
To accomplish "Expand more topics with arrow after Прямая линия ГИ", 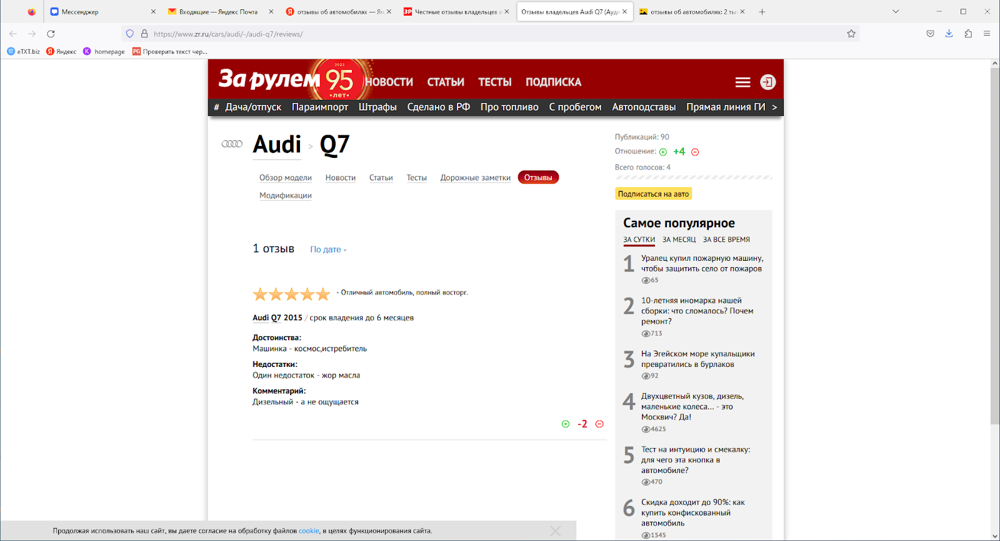I will [x=774, y=107].
